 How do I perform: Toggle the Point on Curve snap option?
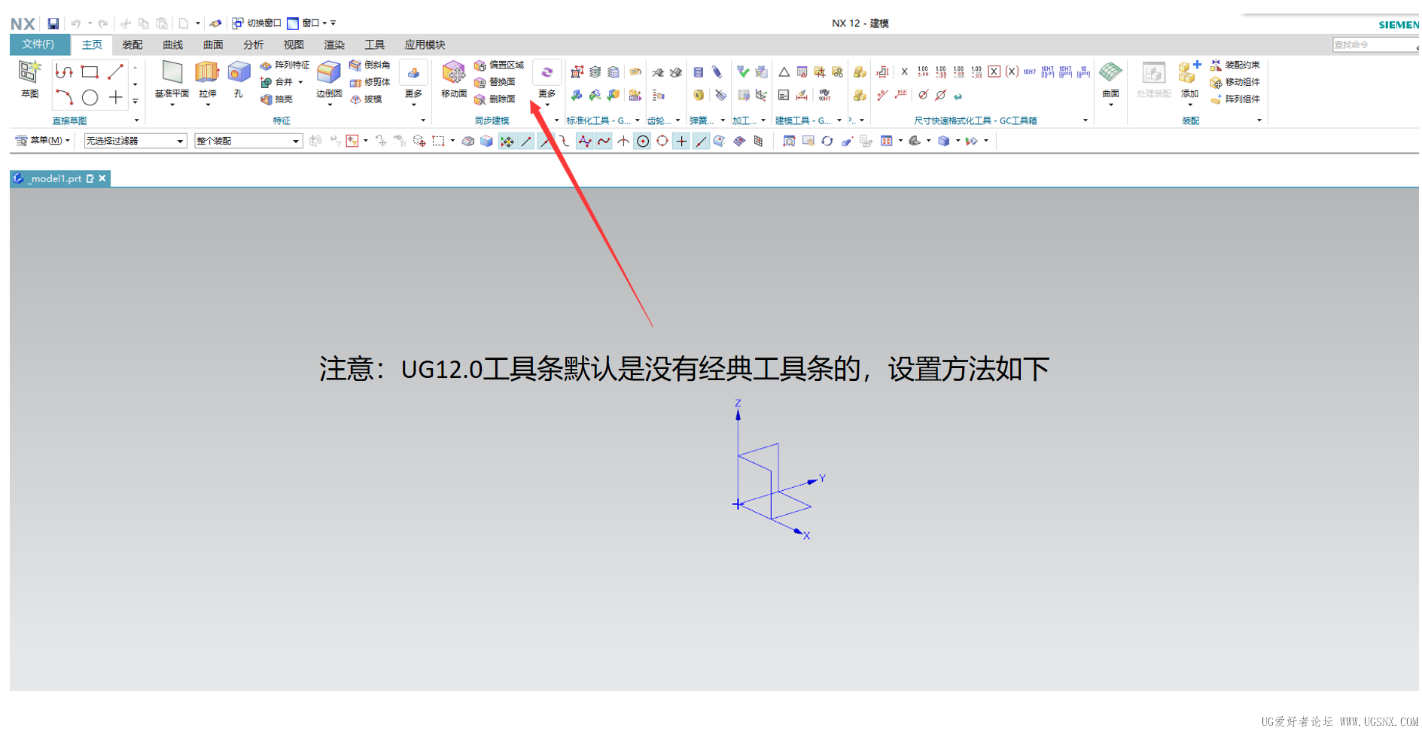pos(701,142)
